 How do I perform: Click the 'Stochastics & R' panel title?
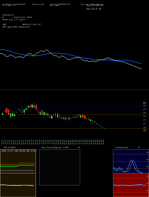point(122,147)
